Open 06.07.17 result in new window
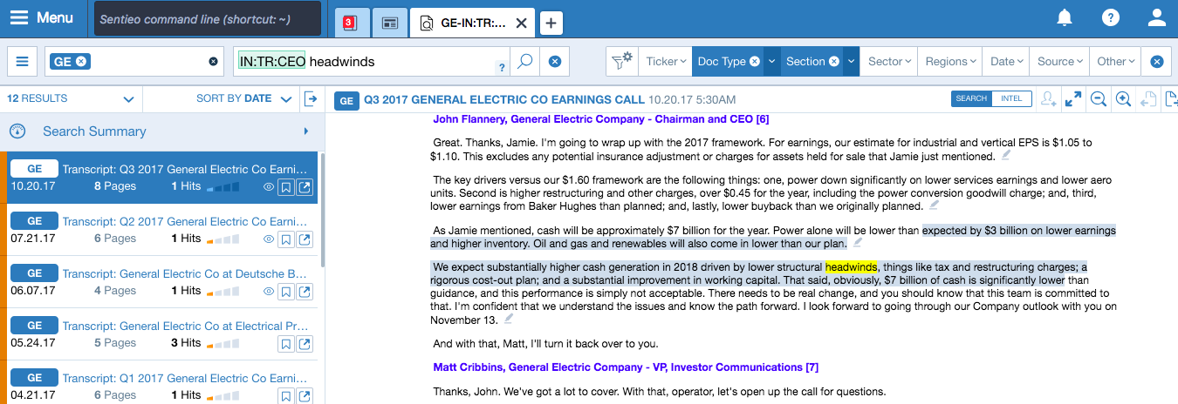This screenshot has width=1178, height=404. (305, 292)
